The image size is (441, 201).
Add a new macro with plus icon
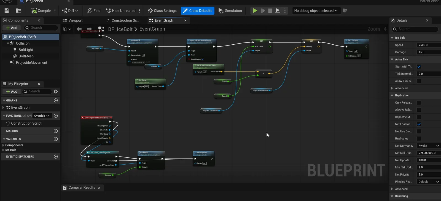pos(56,131)
